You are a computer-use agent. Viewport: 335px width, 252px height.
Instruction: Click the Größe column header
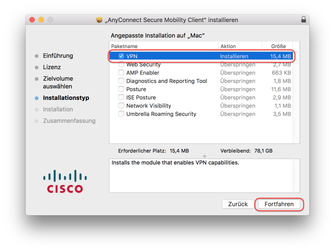point(278,46)
